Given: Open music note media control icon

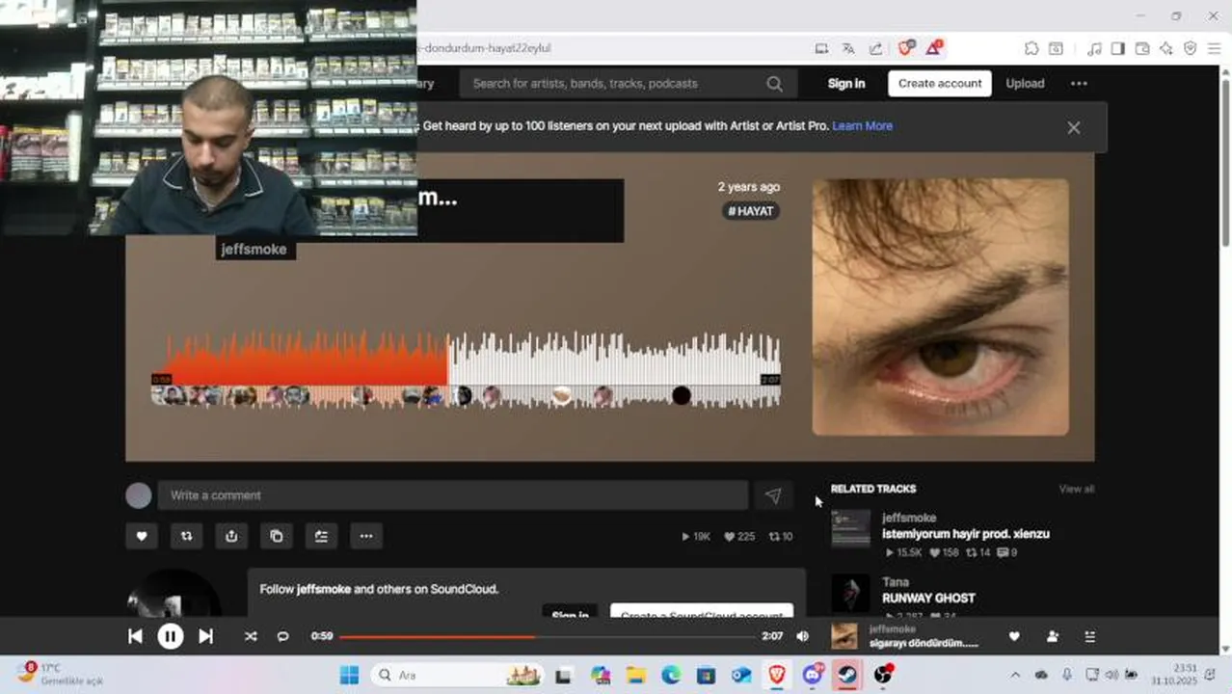Looking at the screenshot, I should (x=1094, y=48).
